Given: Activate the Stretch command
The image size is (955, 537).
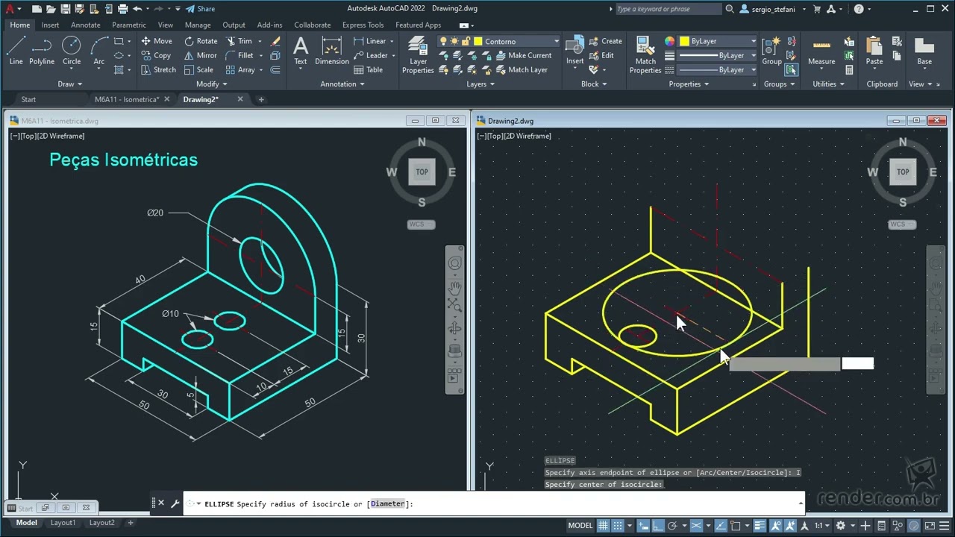Looking at the screenshot, I should click(158, 69).
